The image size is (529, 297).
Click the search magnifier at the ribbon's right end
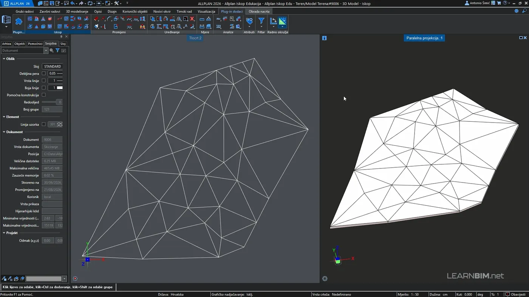pos(524,11)
